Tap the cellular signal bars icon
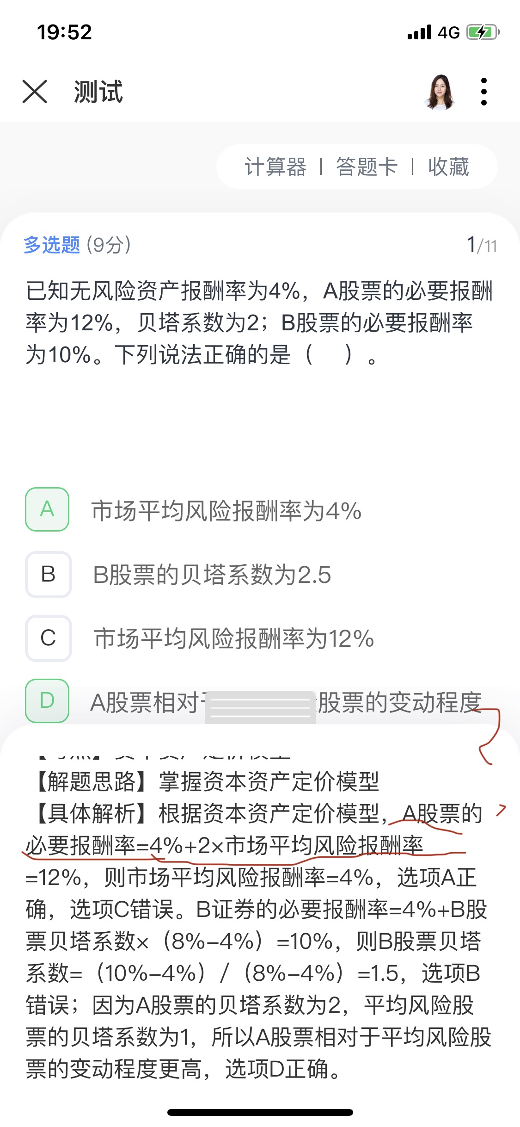 [x=419, y=33]
